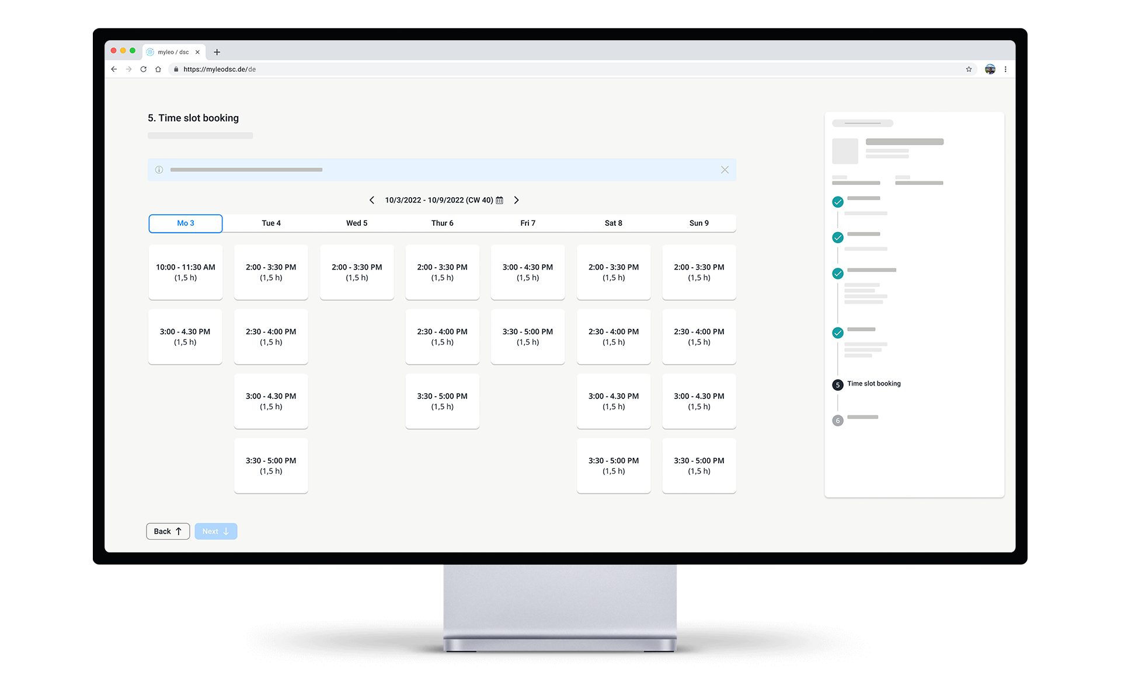Click the Next button
The height and width of the screenshot is (700, 1121).
[215, 531]
